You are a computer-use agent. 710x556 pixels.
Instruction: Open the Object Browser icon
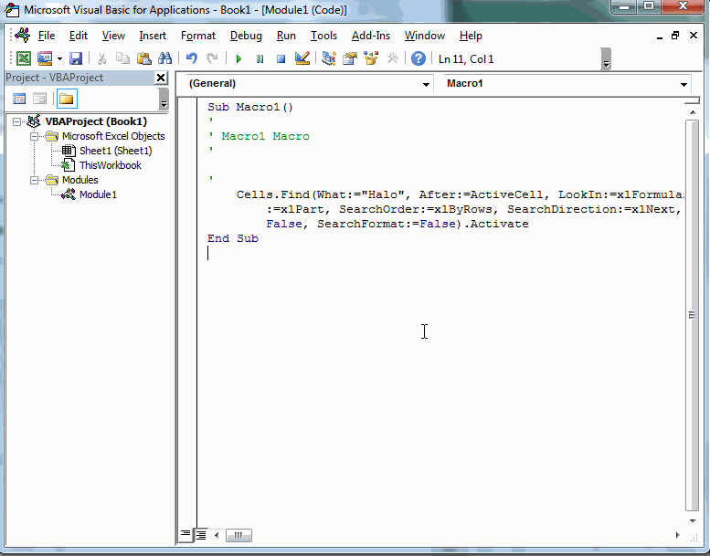371,58
